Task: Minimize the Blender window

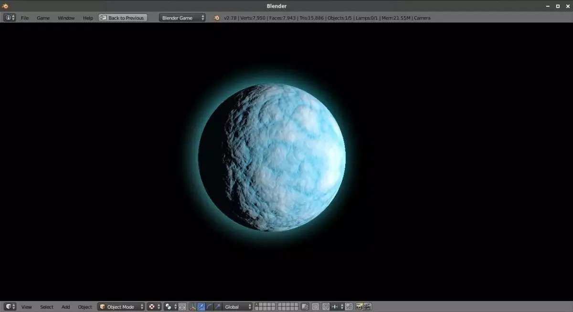Action: click(x=548, y=6)
